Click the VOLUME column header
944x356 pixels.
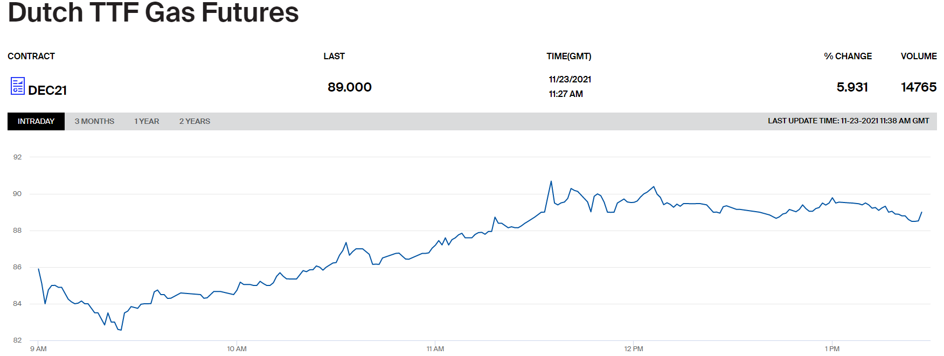(919, 56)
